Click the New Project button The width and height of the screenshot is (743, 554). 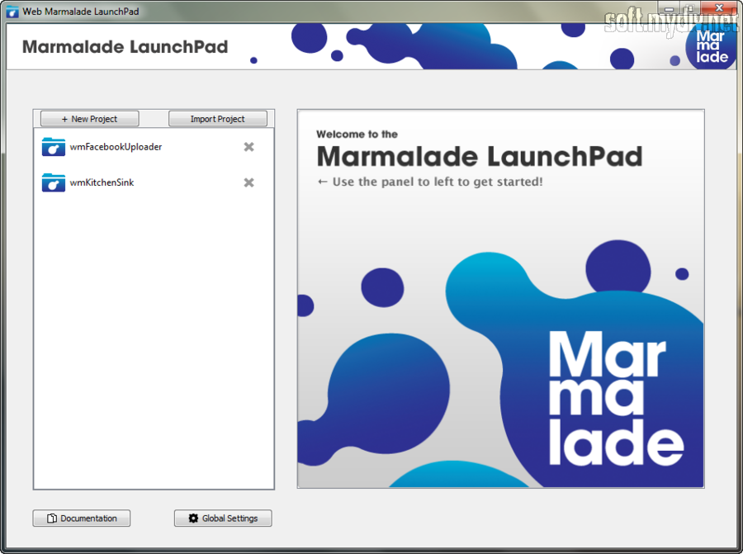pos(89,118)
